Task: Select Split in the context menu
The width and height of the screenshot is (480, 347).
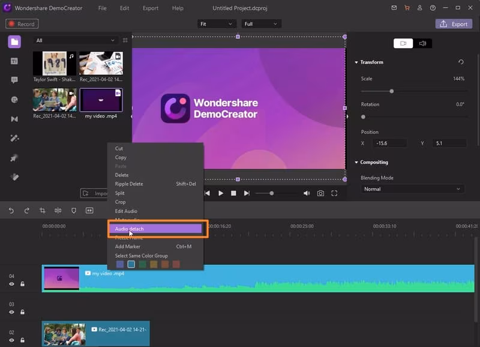Action: tap(155, 193)
